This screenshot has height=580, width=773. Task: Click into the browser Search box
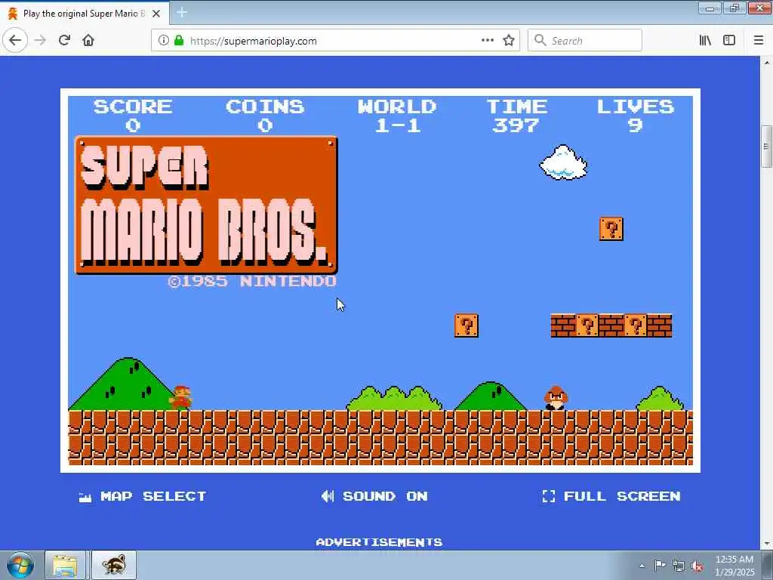click(585, 41)
